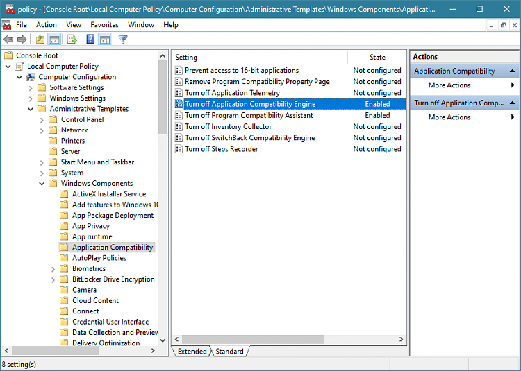Image resolution: width=521 pixels, height=371 pixels.
Task: Select the App Privacy tree folder
Action: [91, 226]
